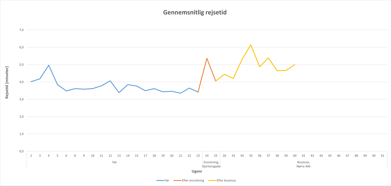Click the Før group label below the axis

[115, 162]
